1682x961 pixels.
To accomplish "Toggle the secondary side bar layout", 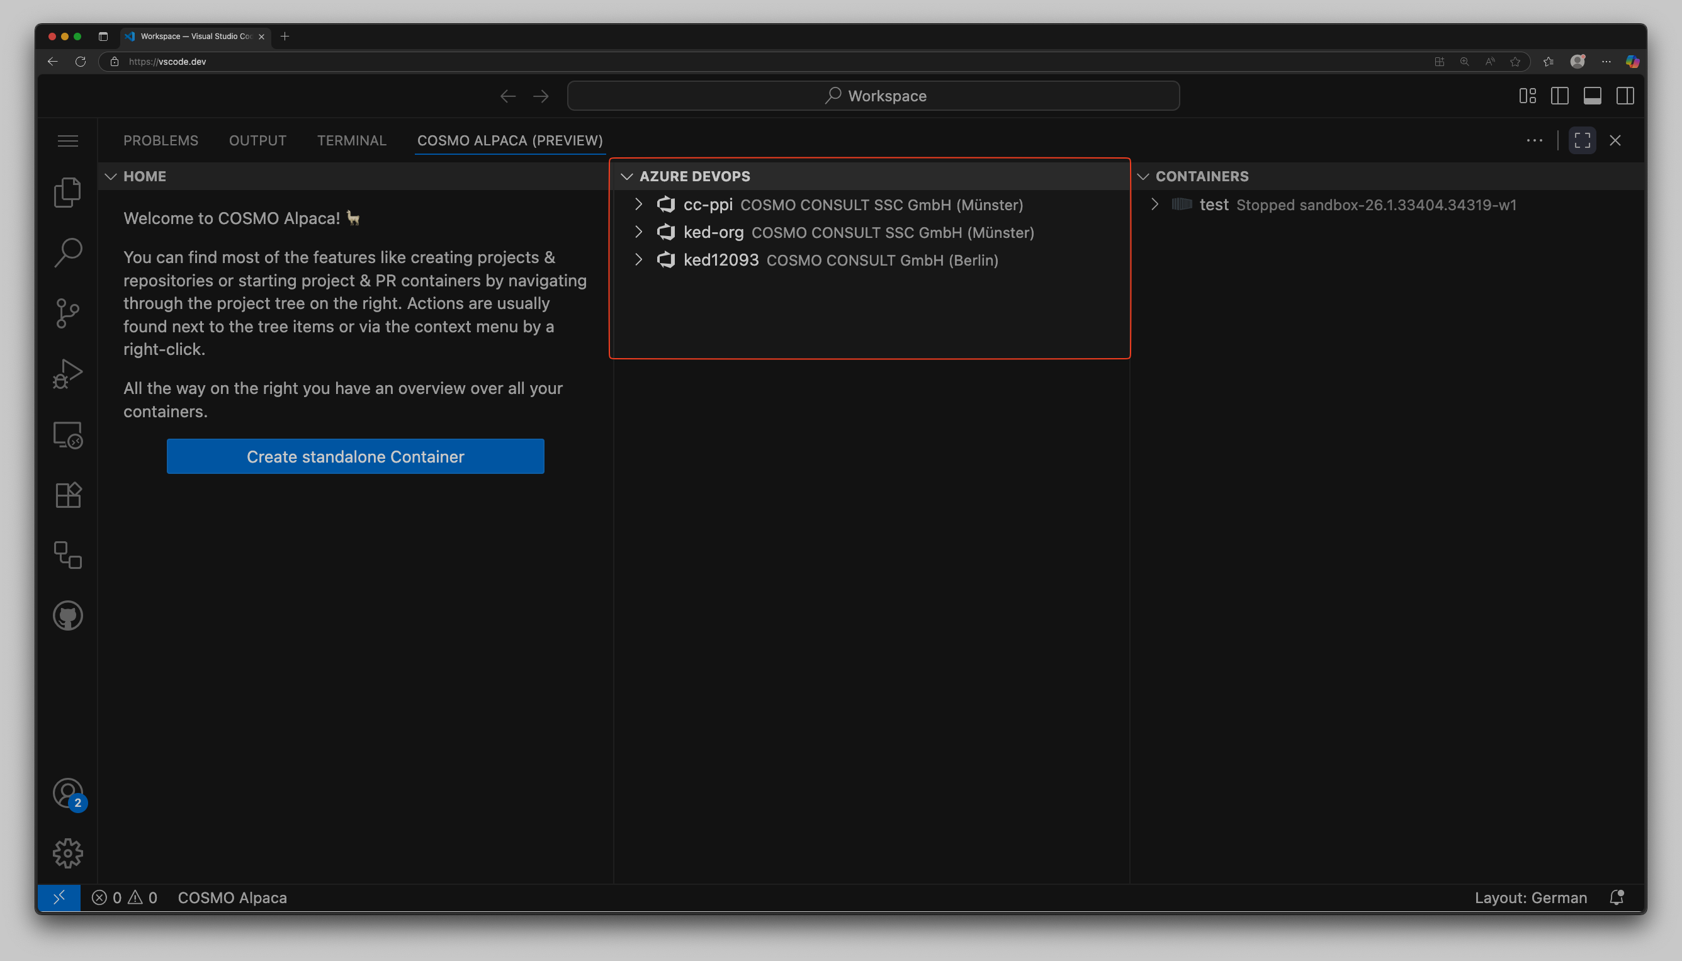I will (x=1625, y=96).
